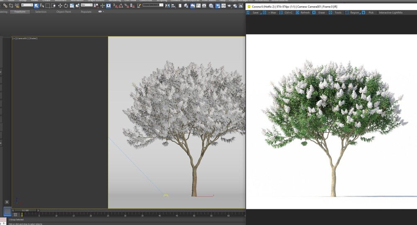Click Refresh in the Corona frame buffer
Viewport: 417px width, 225px height.
pyautogui.click(x=303, y=12)
